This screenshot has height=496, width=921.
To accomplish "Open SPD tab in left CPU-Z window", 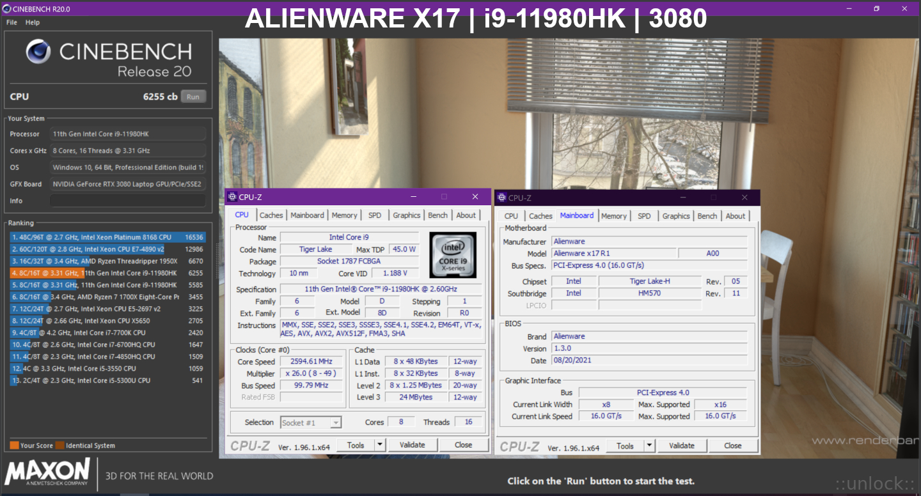I will point(375,215).
